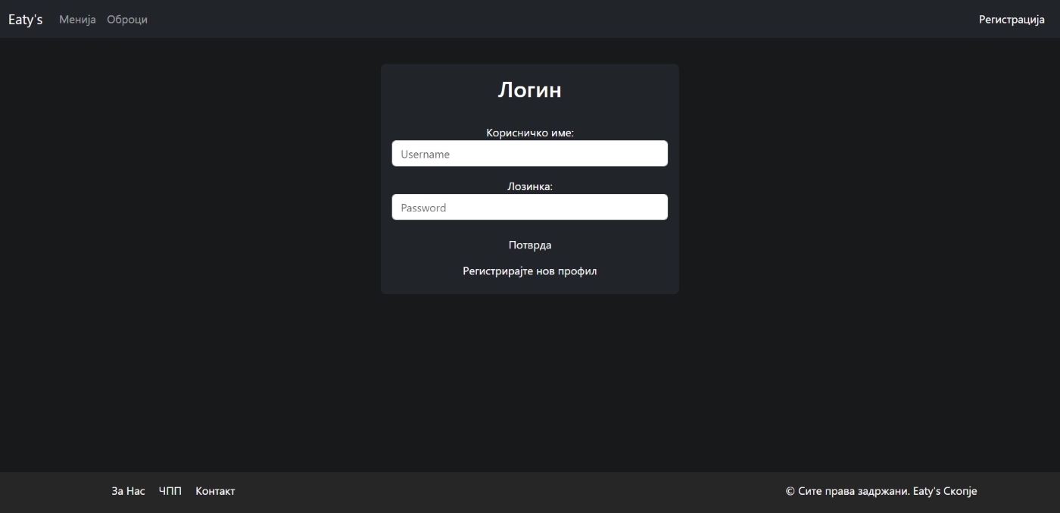Open Регистрација in the top bar
The image size is (1060, 513).
[1012, 19]
